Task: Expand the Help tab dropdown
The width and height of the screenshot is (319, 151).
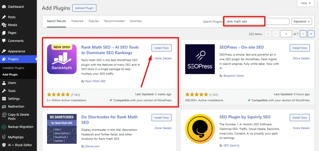Action: point(306,3)
